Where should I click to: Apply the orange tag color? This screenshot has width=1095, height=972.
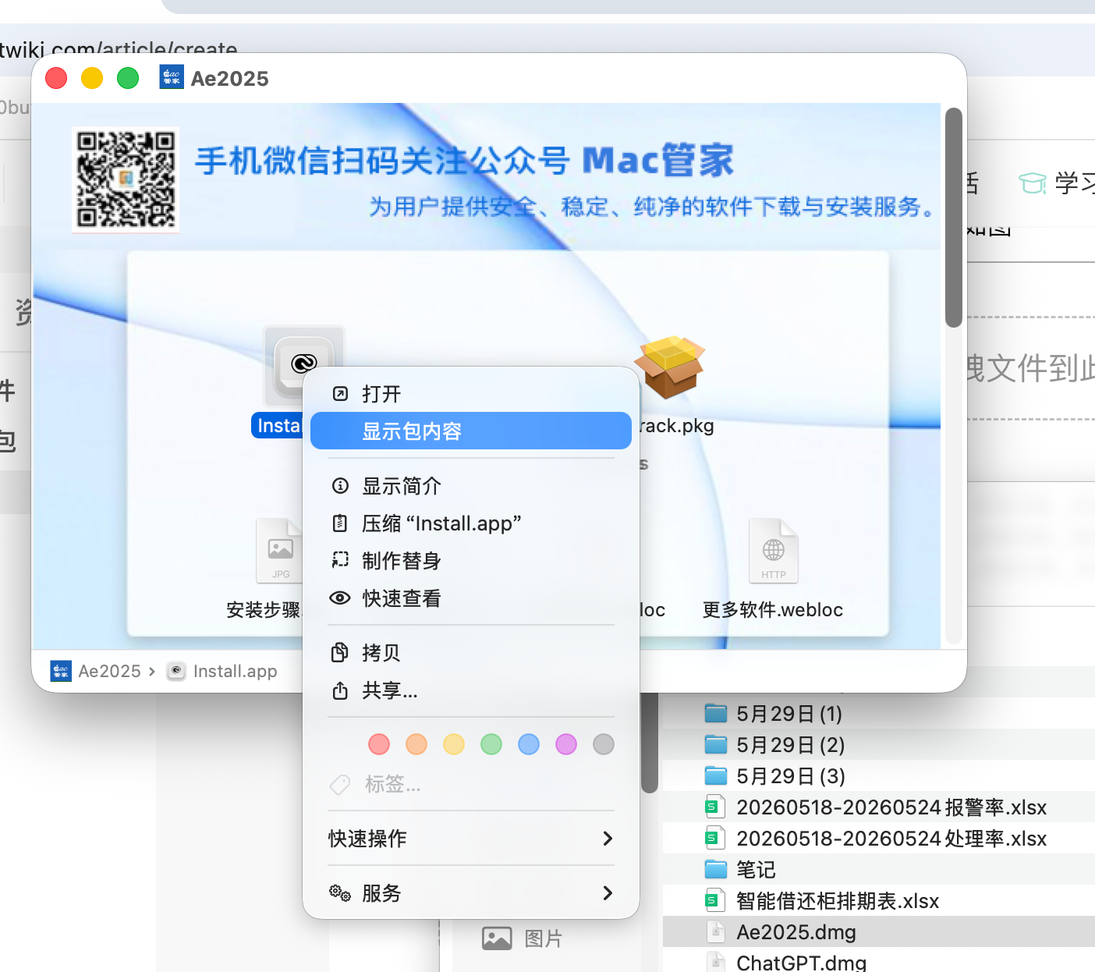(416, 744)
